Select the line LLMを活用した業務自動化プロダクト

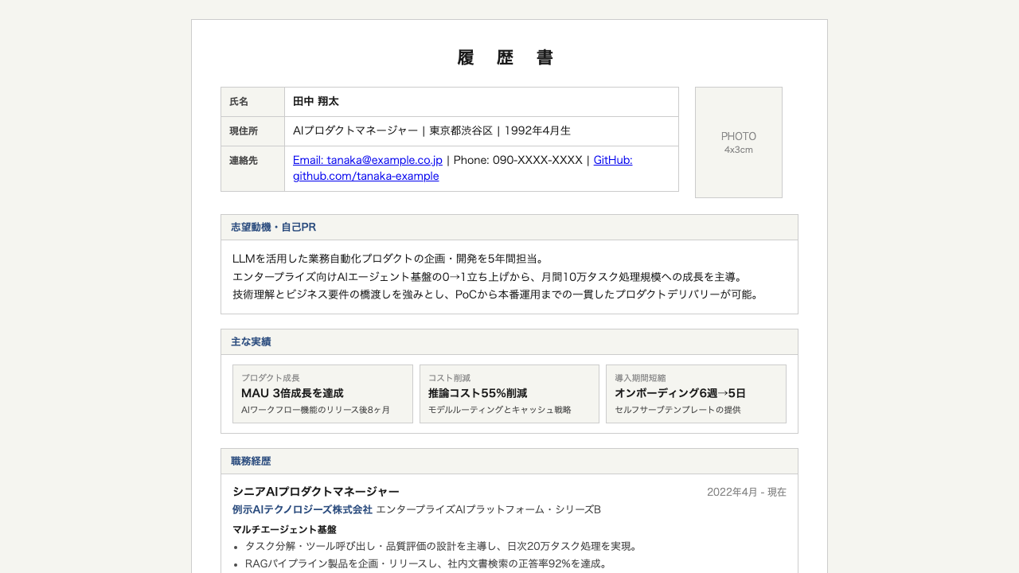(388, 259)
